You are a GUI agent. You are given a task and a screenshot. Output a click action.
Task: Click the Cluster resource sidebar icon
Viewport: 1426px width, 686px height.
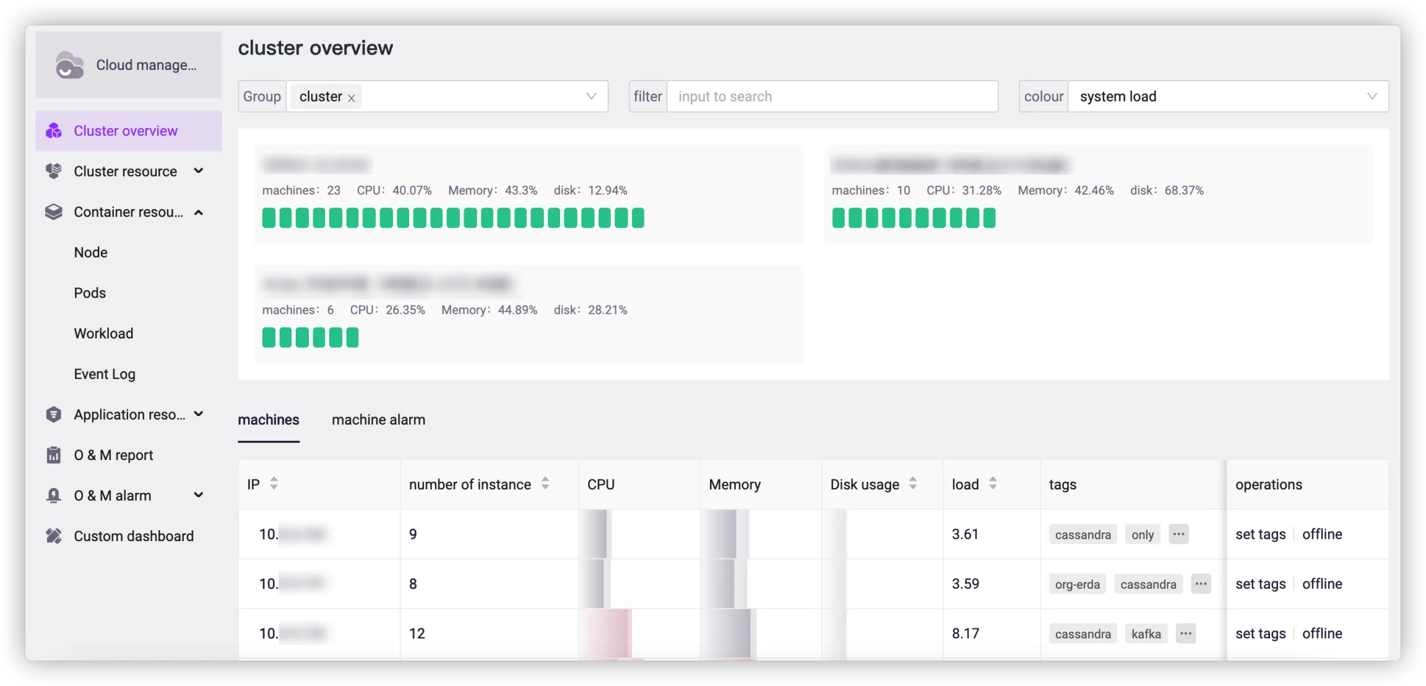tap(54, 171)
